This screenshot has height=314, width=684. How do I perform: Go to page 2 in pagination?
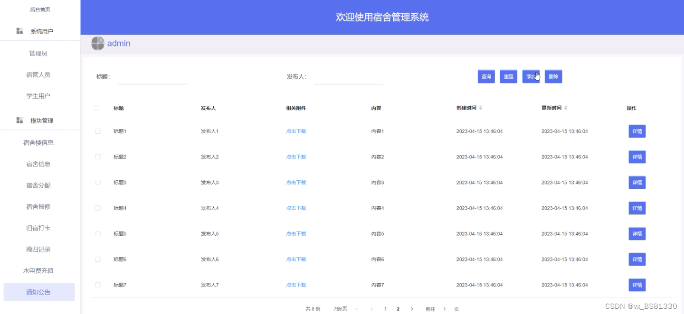pos(398,309)
